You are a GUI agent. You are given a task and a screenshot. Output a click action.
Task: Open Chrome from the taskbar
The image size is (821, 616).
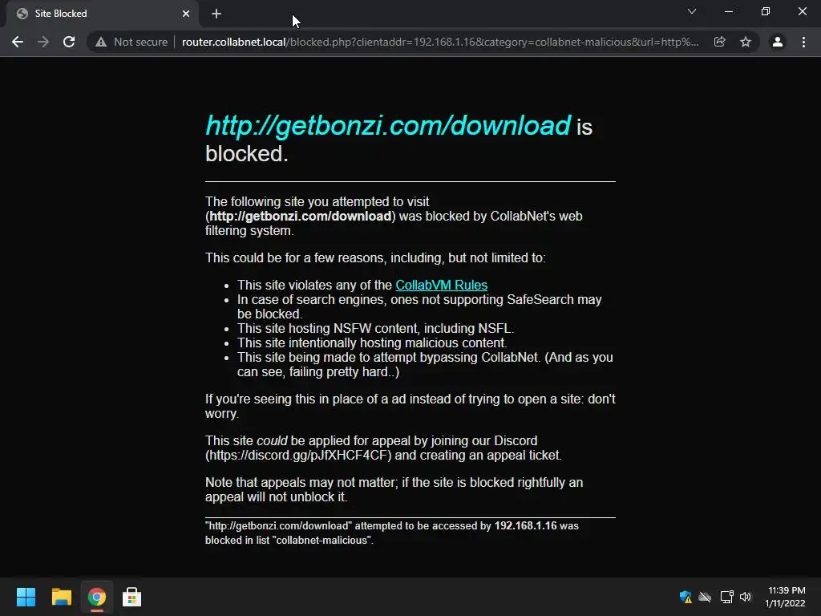[97, 597]
